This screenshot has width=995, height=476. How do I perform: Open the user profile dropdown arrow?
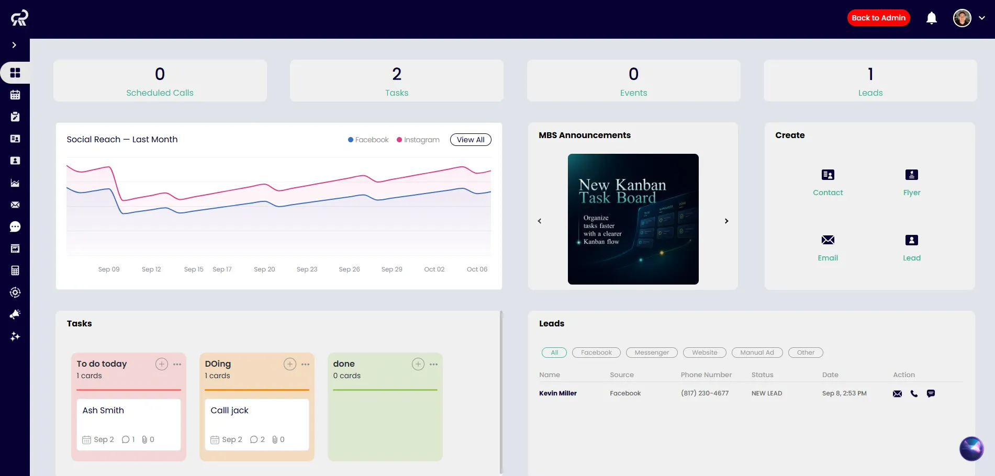pyautogui.click(x=982, y=18)
